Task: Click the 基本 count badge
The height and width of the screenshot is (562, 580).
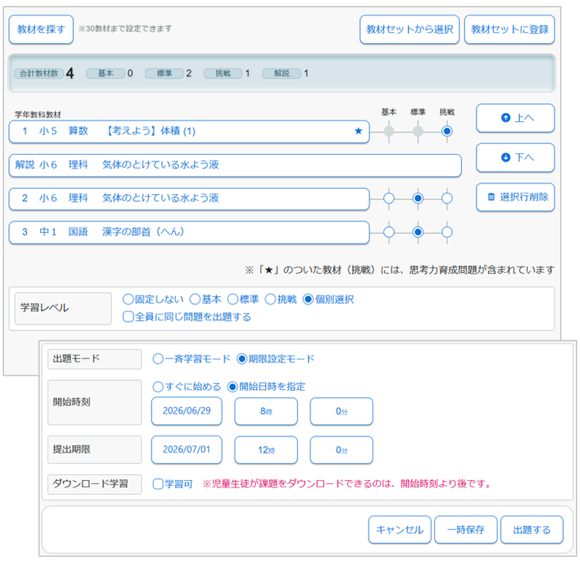Action: click(106, 73)
